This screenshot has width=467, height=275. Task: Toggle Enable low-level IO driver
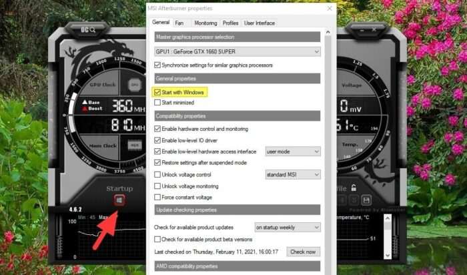pyautogui.click(x=157, y=140)
